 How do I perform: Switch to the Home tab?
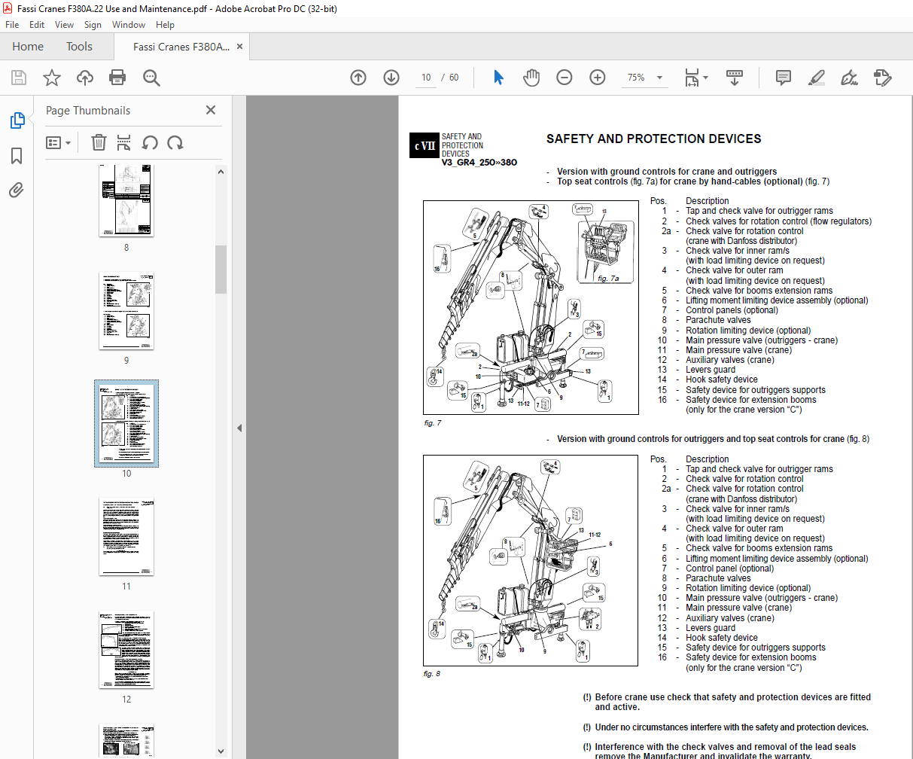pos(28,47)
